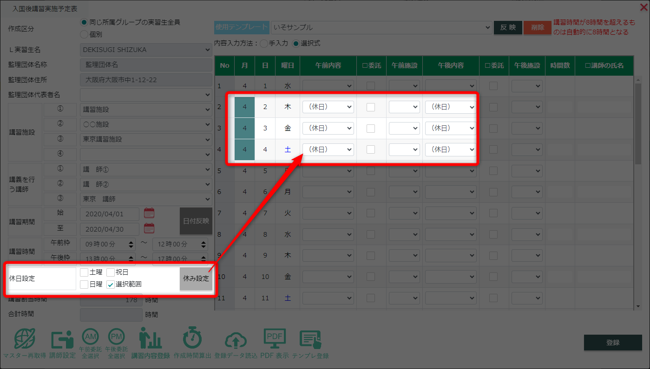Click the AM 午前委託全選択 icon
The image size is (650, 369).
(90, 337)
